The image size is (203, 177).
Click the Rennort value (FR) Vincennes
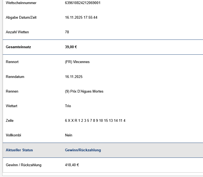tap(77, 62)
